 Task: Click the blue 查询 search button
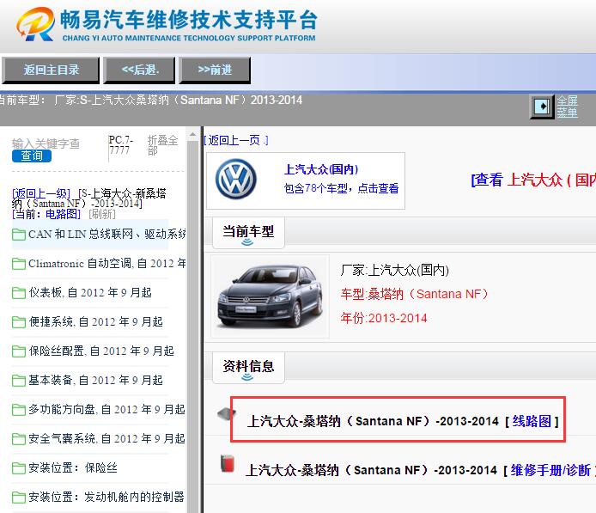pos(32,156)
